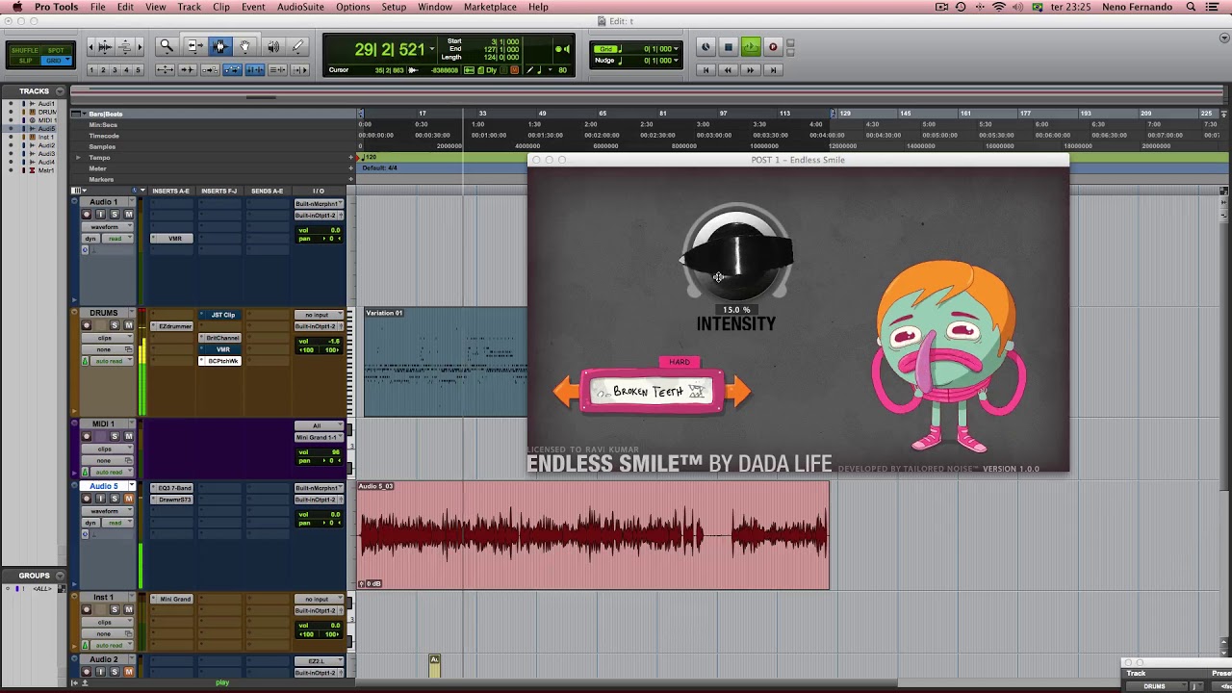The width and height of the screenshot is (1232, 693).
Task: Select the Zoomer magnifying glass tool
Action: pos(167,46)
